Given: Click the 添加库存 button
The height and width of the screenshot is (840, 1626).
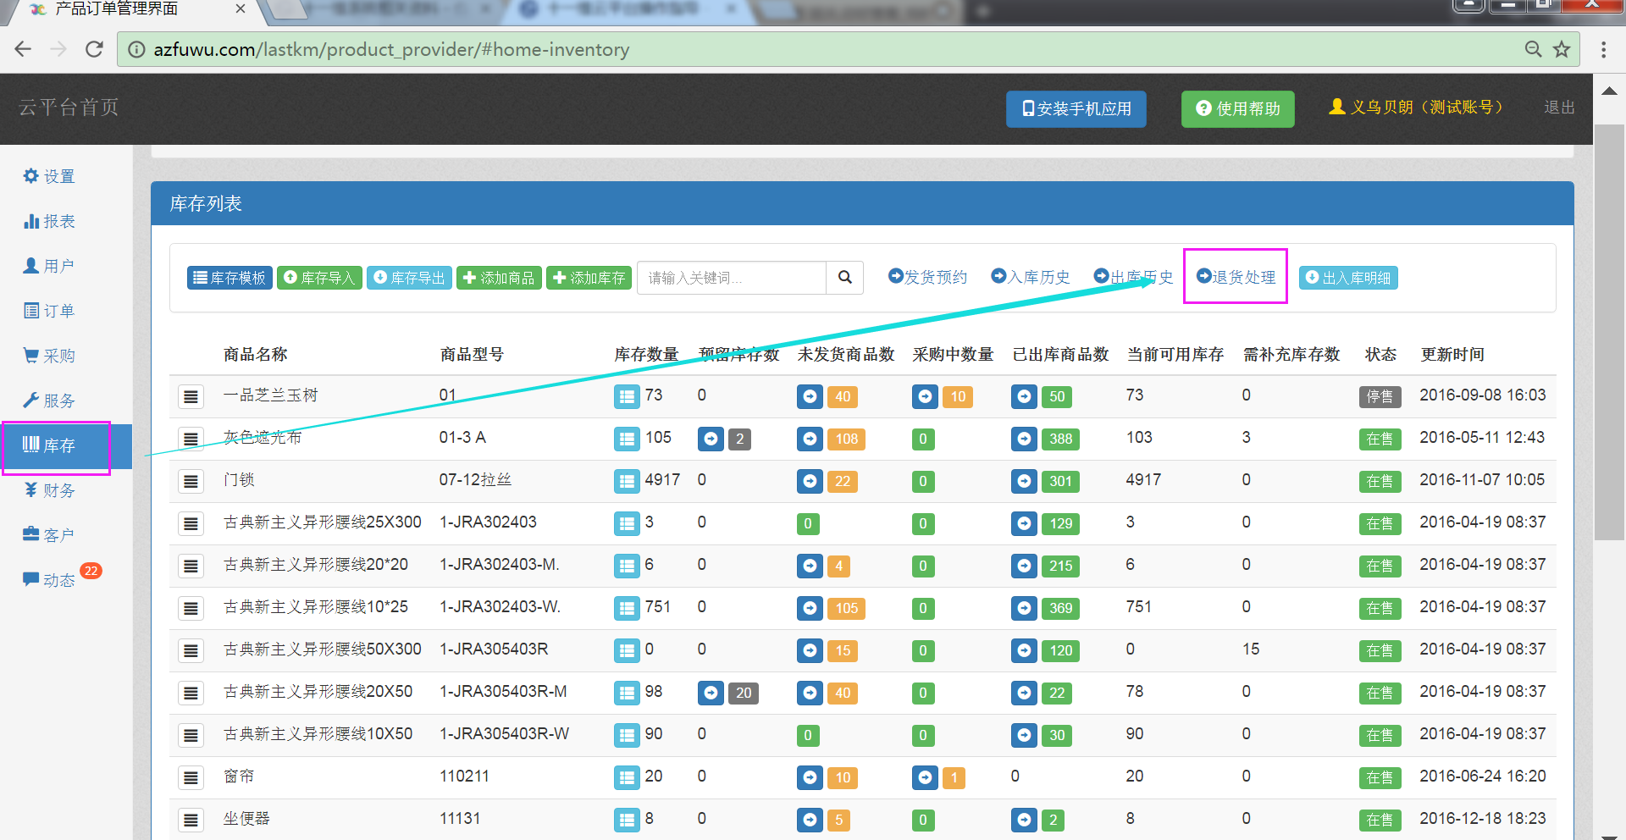Looking at the screenshot, I should (x=589, y=278).
